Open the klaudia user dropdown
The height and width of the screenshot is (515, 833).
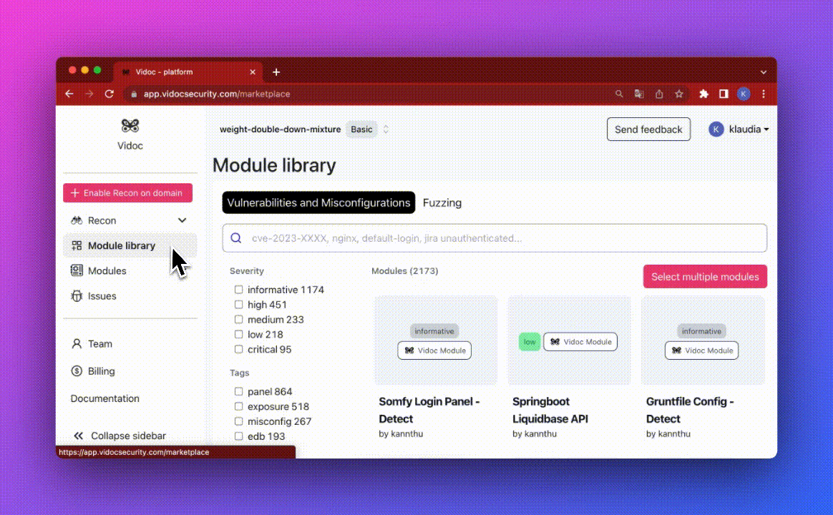click(x=739, y=129)
